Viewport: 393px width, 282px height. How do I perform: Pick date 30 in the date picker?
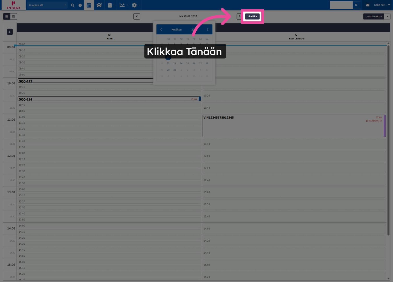tap(175, 70)
